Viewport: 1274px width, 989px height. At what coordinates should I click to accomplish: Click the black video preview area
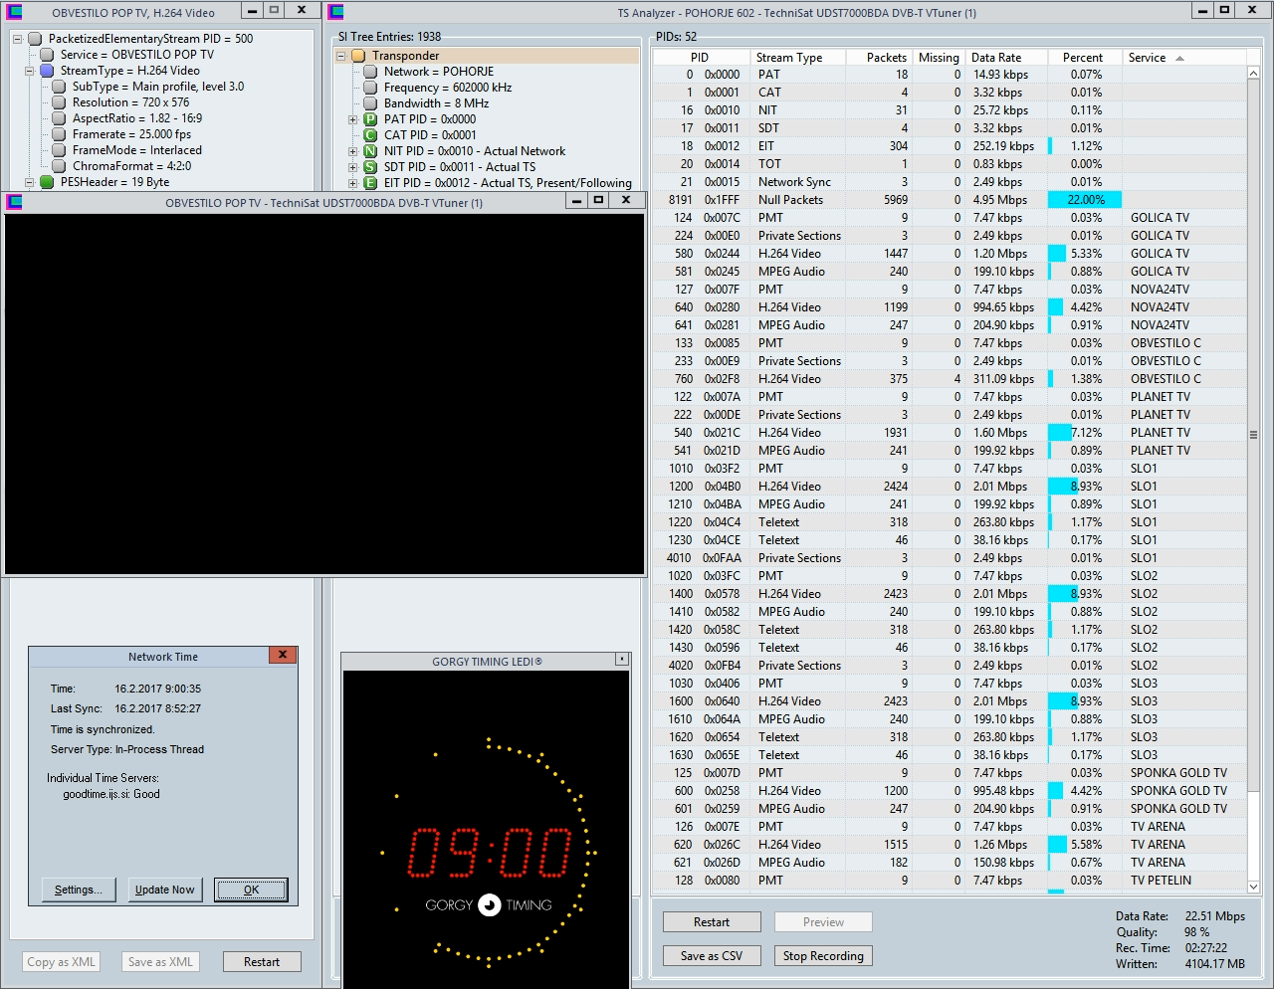click(x=324, y=393)
